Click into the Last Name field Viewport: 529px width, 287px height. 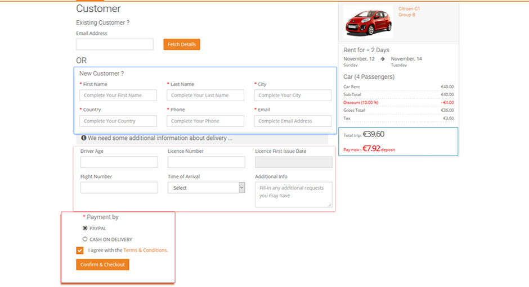[205, 95]
